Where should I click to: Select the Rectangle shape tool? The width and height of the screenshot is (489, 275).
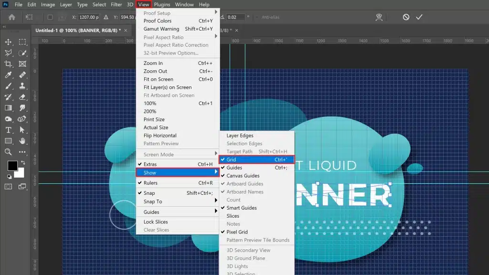(x=9, y=141)
